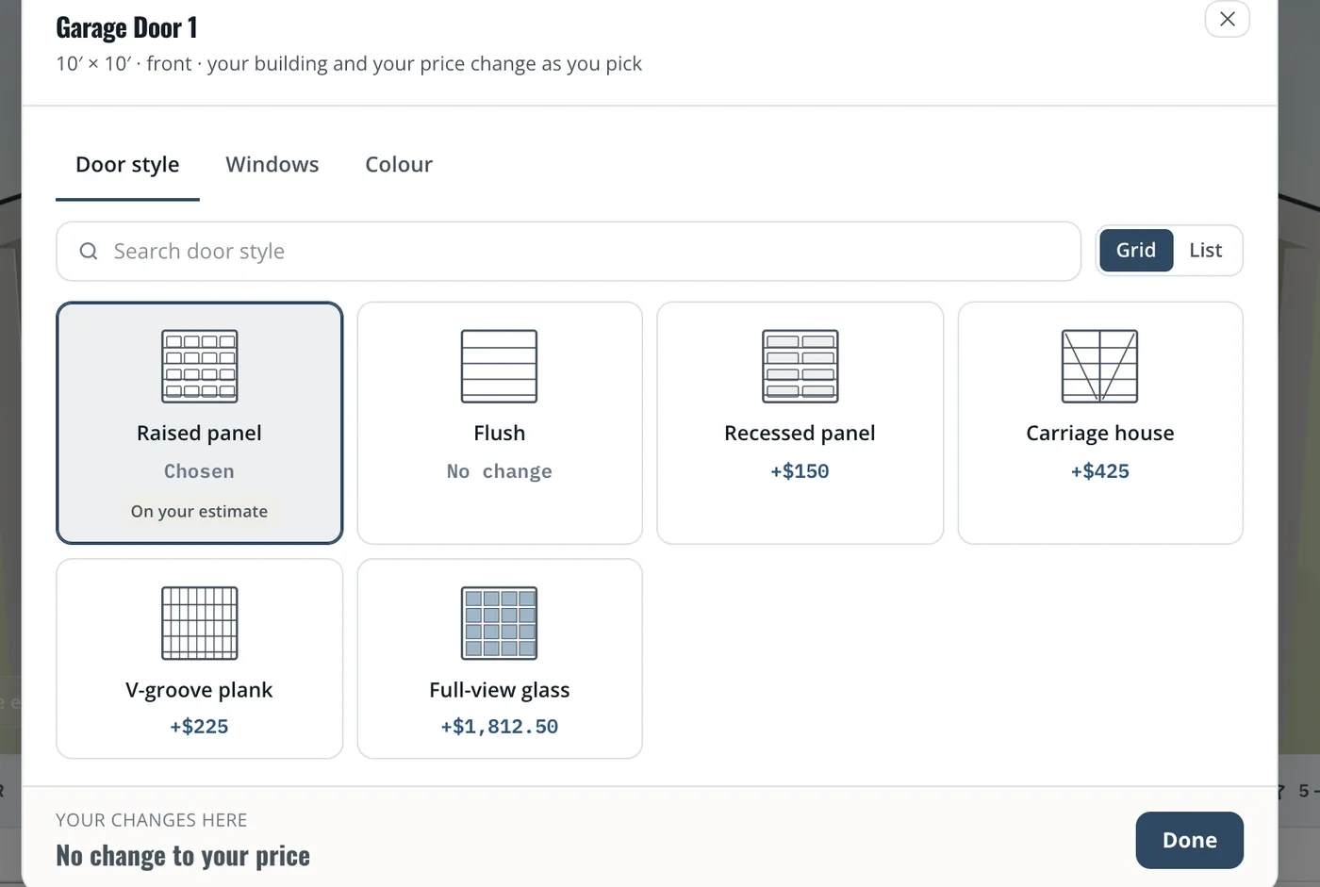Click the "V-groove plank" name label
This screenshot has height=887, width=1320.
(199, 690)
